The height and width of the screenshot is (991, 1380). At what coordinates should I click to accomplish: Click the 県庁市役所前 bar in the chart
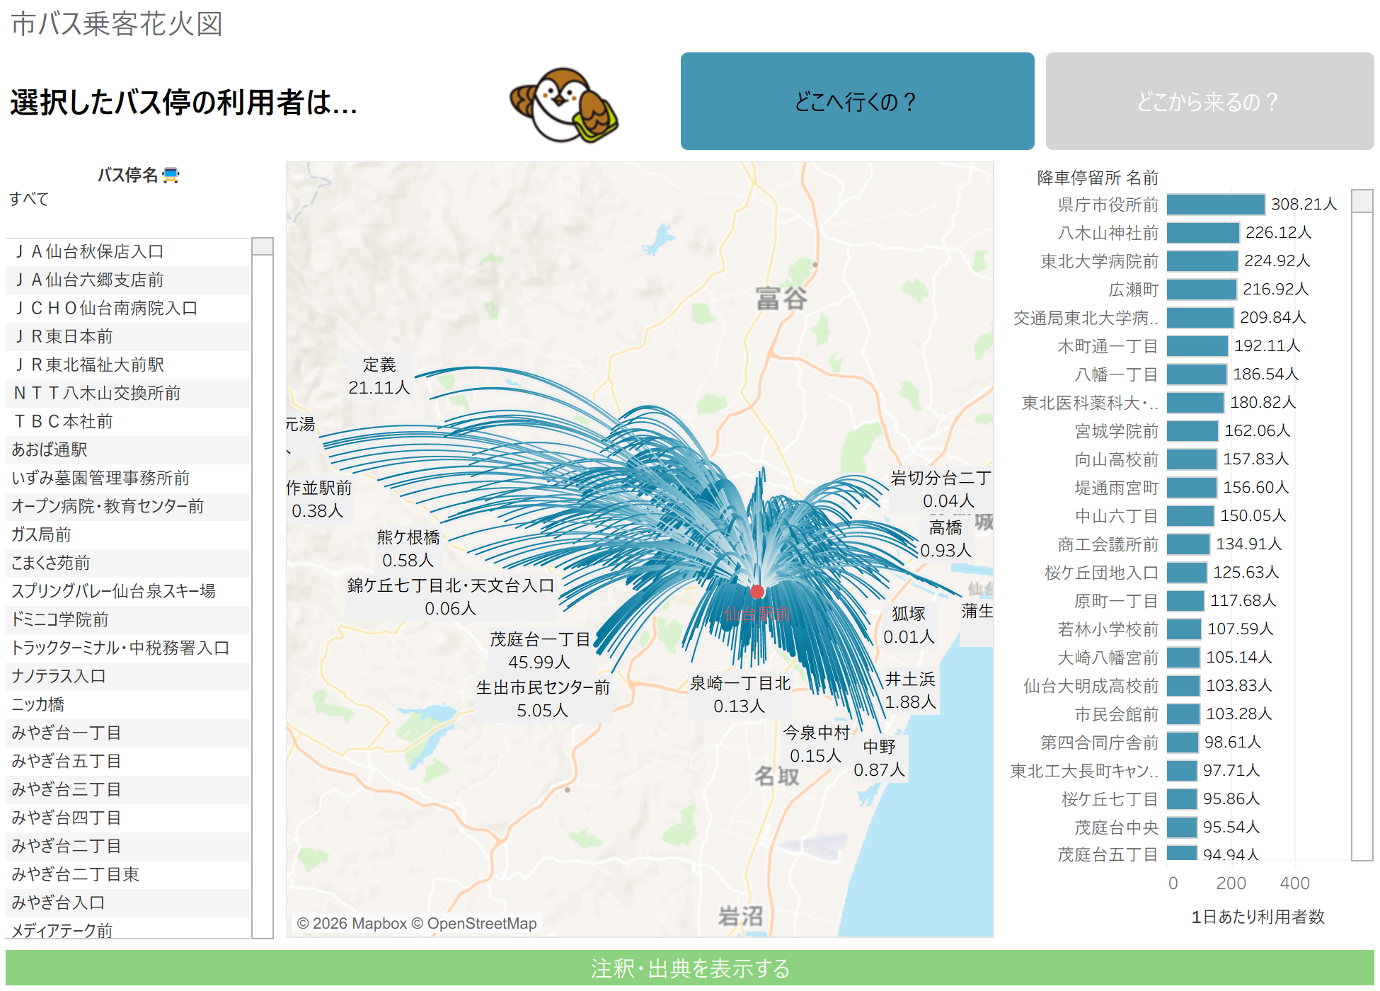(x=1217, y=204)
